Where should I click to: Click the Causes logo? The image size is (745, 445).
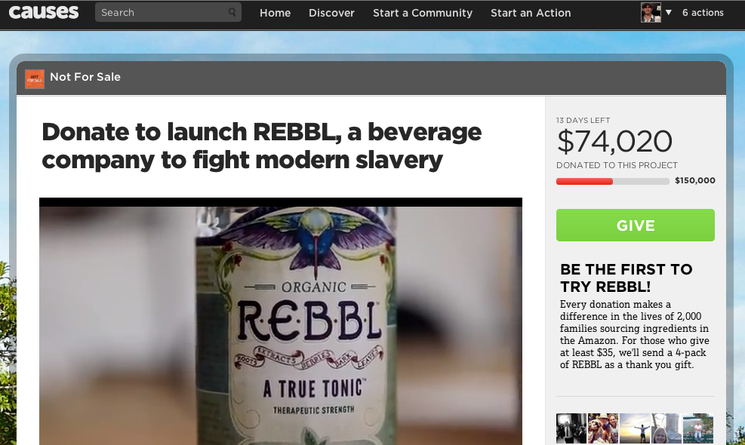coord(44,12)
